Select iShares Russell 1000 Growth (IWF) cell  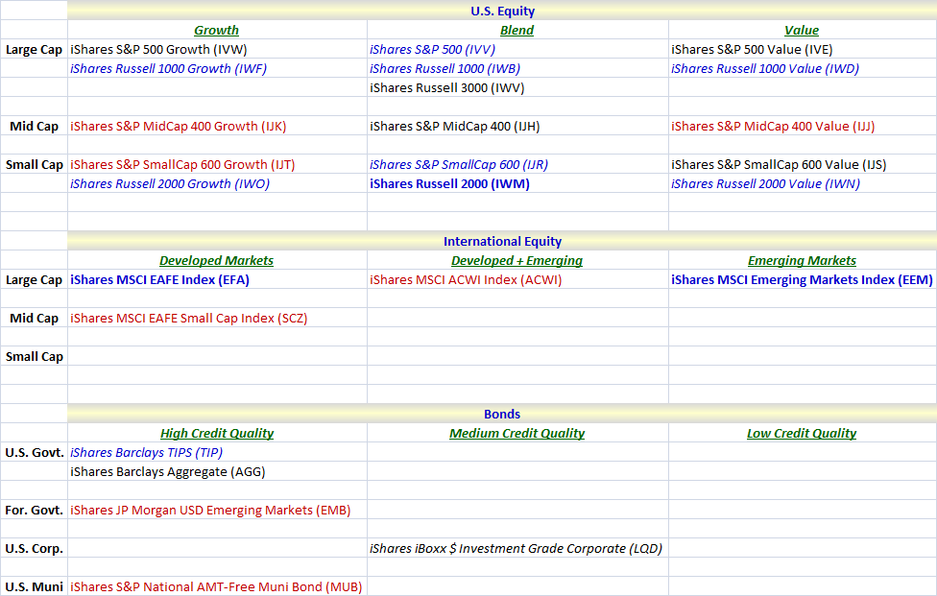point(218,68)
